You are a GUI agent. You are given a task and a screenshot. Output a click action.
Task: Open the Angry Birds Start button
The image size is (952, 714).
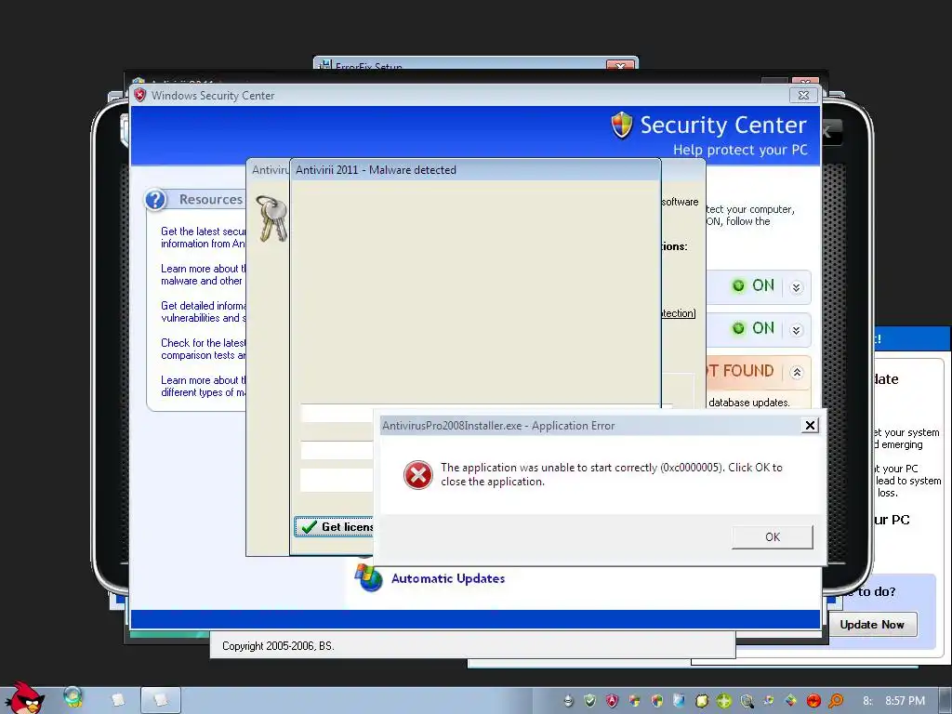point(24,698)
